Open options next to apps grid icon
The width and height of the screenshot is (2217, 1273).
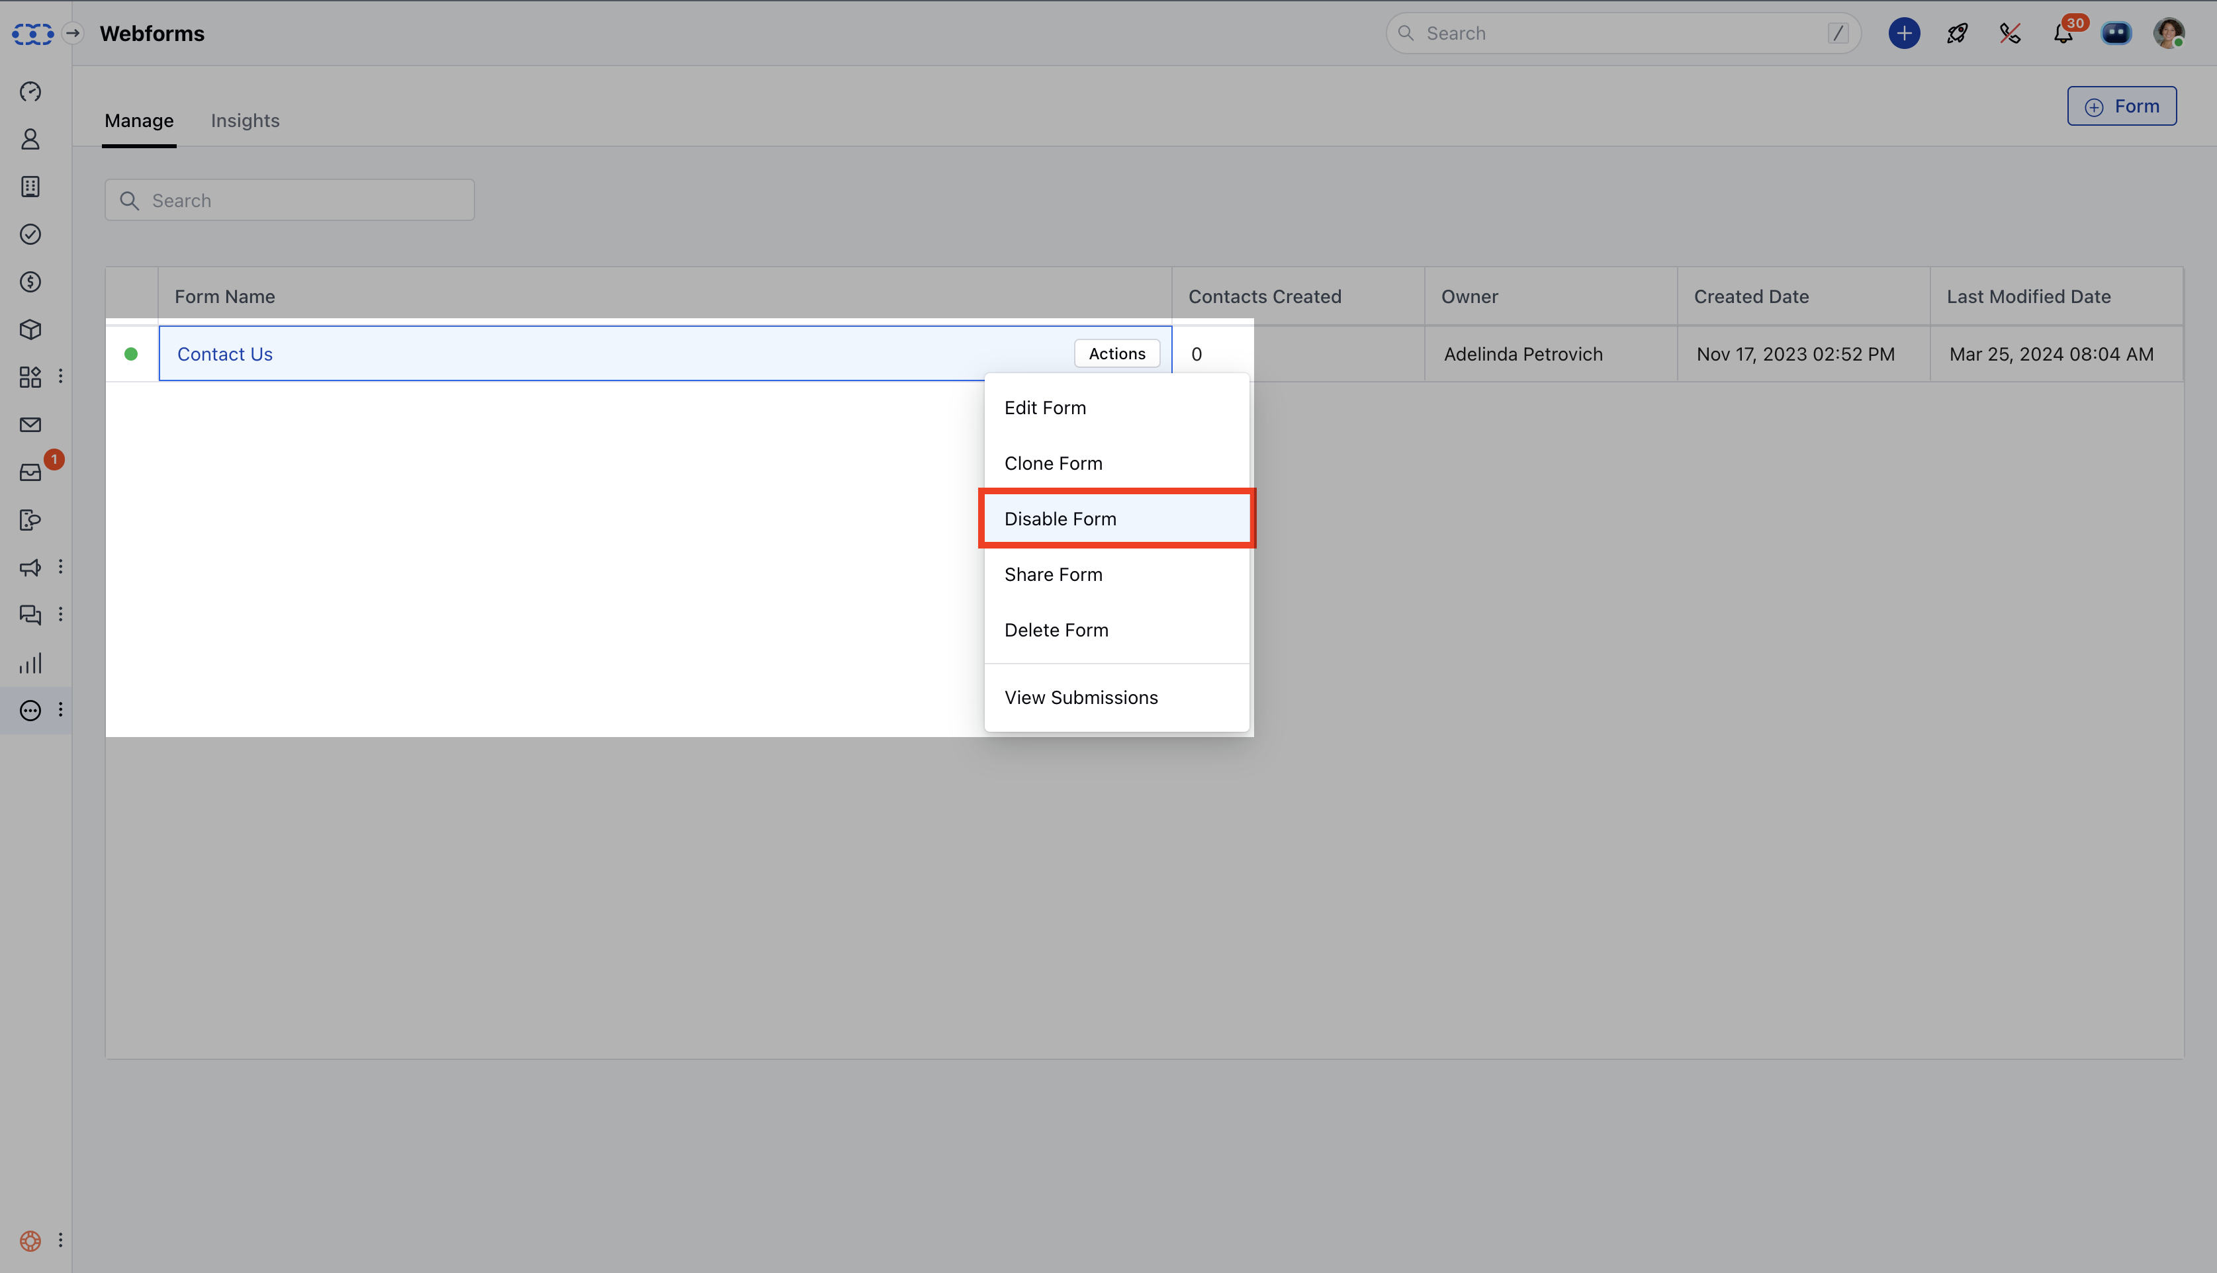60,376
